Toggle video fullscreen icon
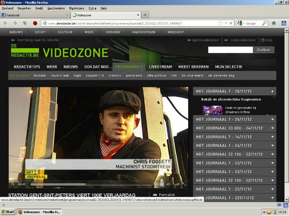Viewport: 289px width, 216px height. point(184,184)
